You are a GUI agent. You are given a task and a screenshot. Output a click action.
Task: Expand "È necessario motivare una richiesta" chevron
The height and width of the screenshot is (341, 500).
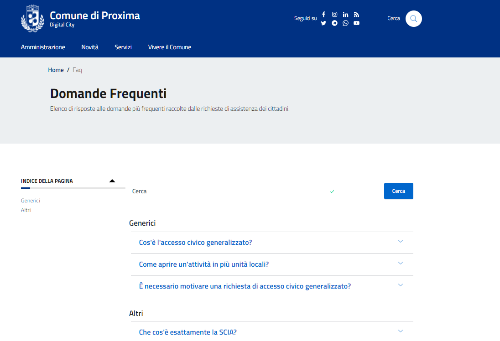401,285
